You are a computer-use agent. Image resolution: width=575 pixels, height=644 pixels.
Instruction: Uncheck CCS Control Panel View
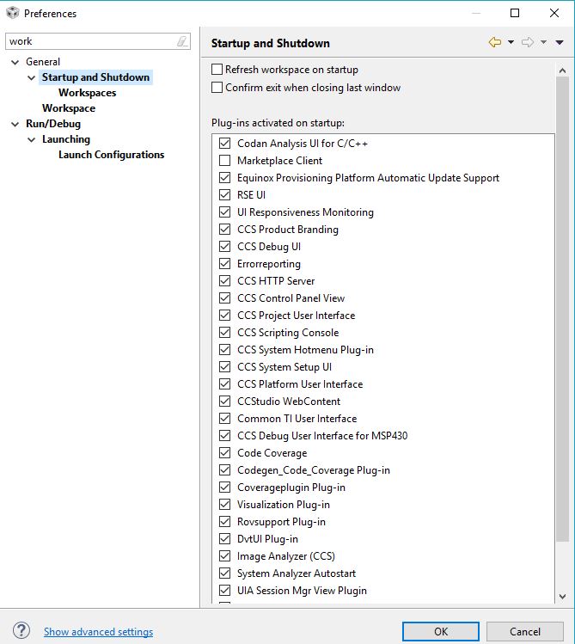(x=224, y=298)
